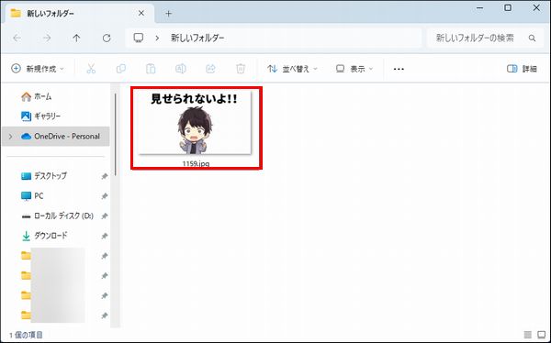Click the Rename icon in toolbar
Screen dimensions: 551x343
coord(181,69)
